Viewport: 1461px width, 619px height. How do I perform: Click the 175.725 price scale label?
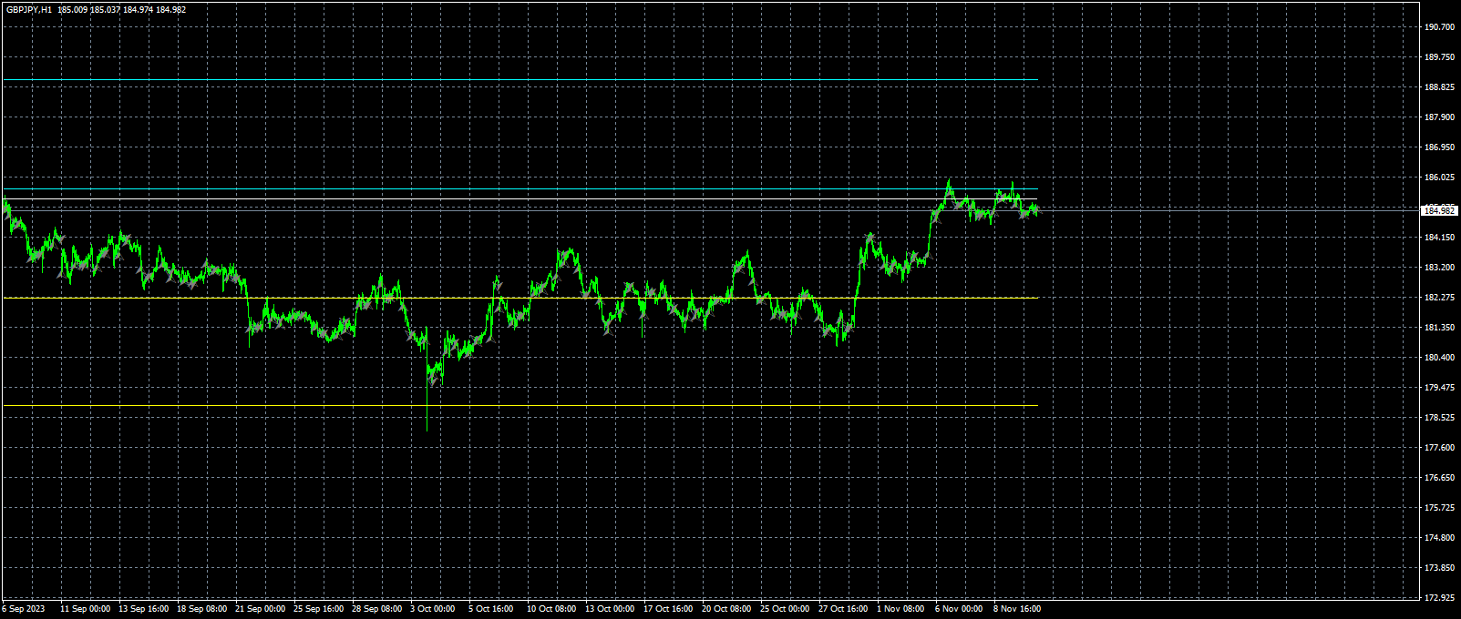pos(1439,508)
